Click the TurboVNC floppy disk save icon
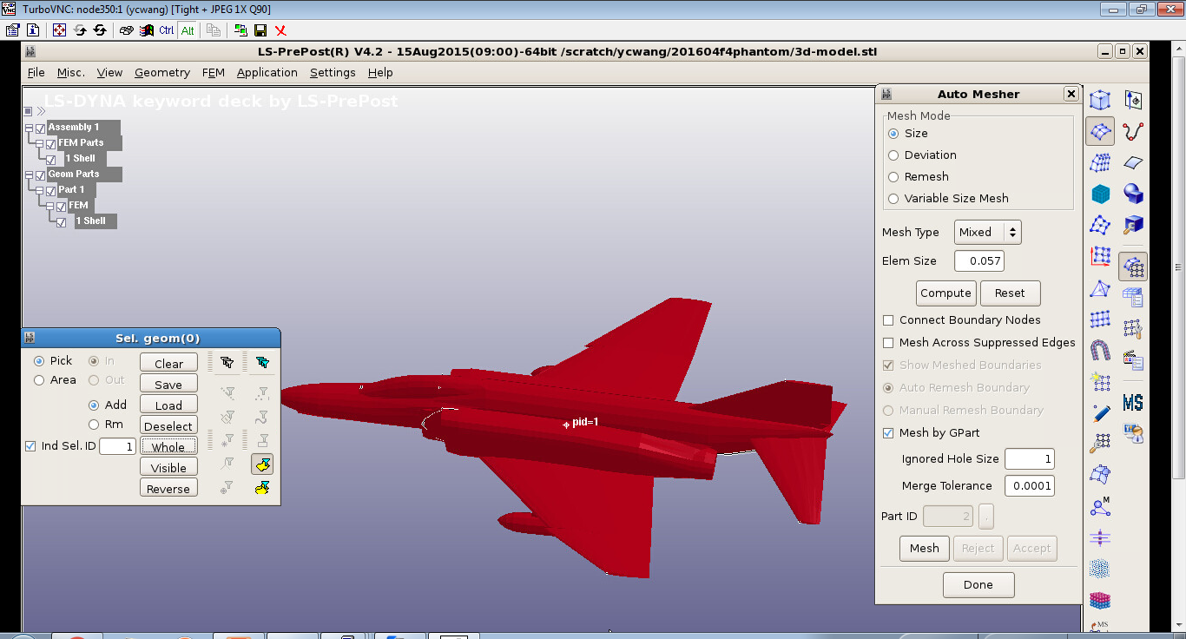This screenshot has width=1186, height=639. pos(260,30)
